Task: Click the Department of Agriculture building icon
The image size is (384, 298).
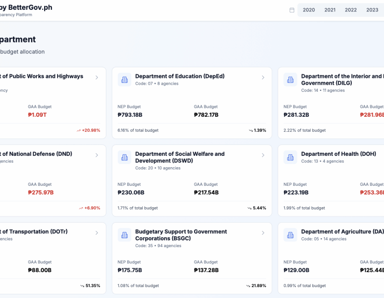Action: 291,235
